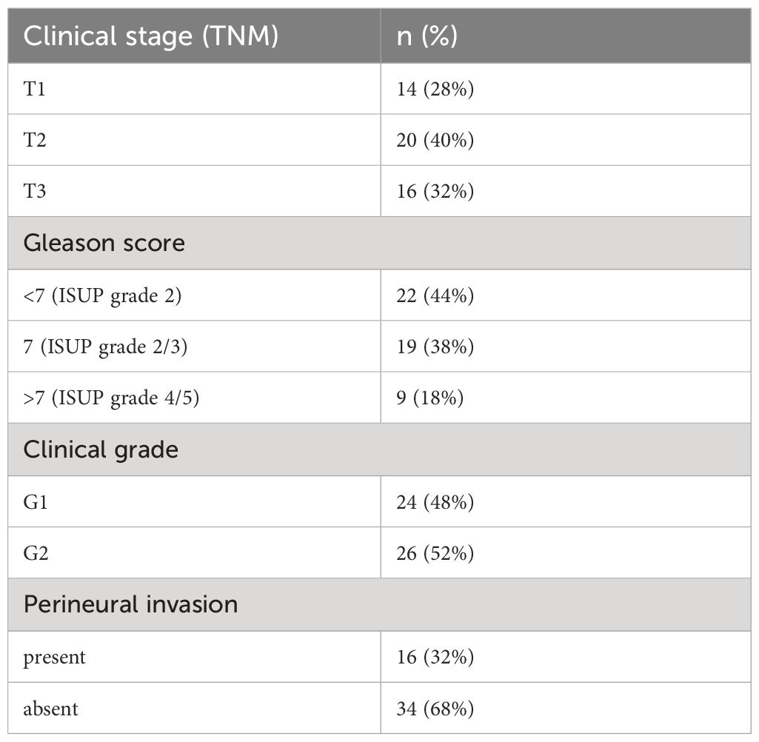Select the T1 row label
Viewport: 759px width, 742px height.
coord(194,89)
